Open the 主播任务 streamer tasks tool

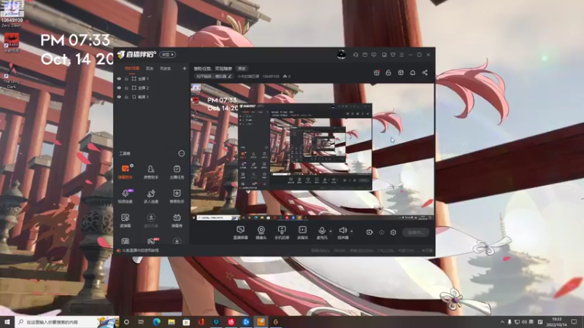click(177, 172)
